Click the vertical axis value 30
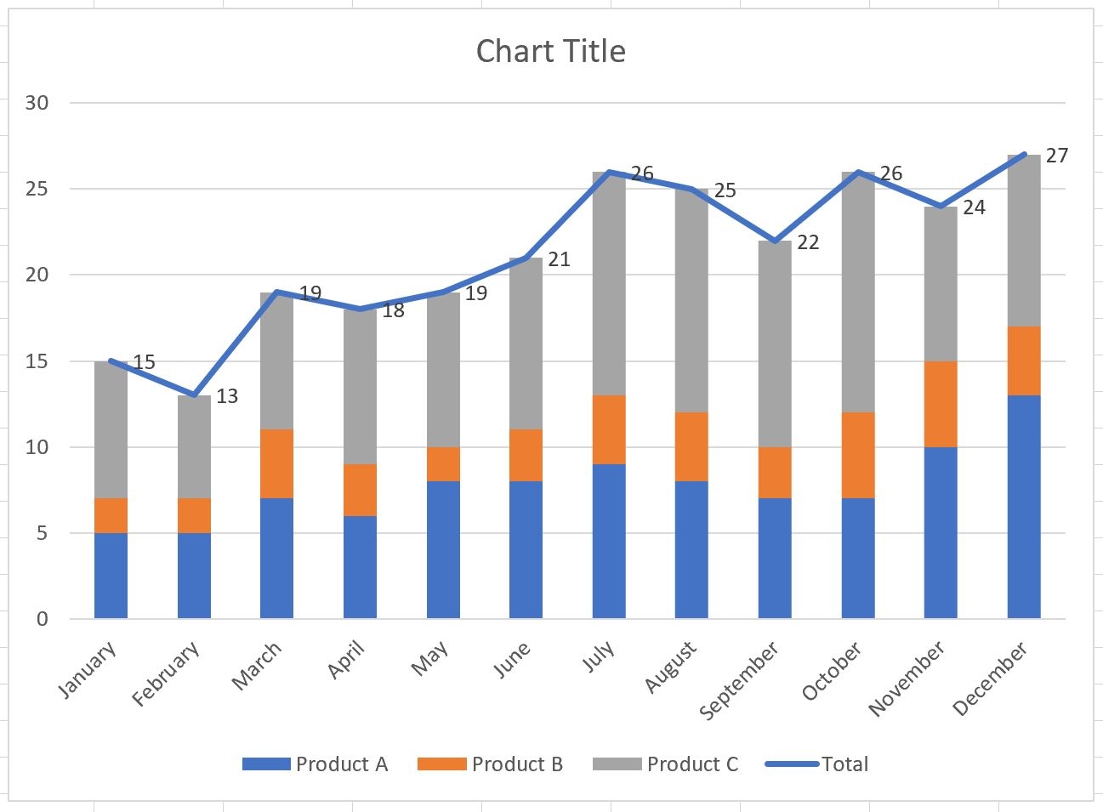The image size is (1103, 812). click(37, 103)
